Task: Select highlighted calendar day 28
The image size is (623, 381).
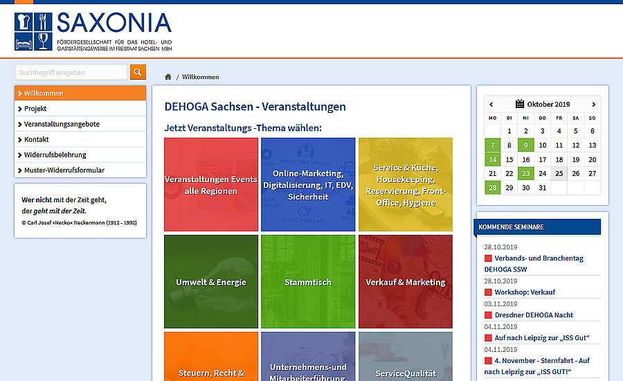Action: pyautogui.click(x=493, y=188)
